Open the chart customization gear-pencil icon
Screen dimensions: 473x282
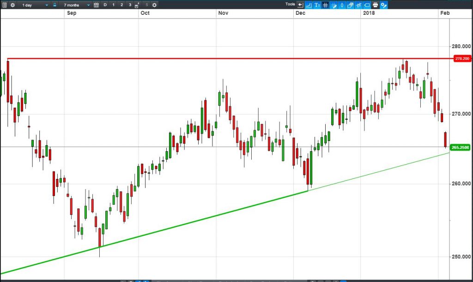coord(384,5)
